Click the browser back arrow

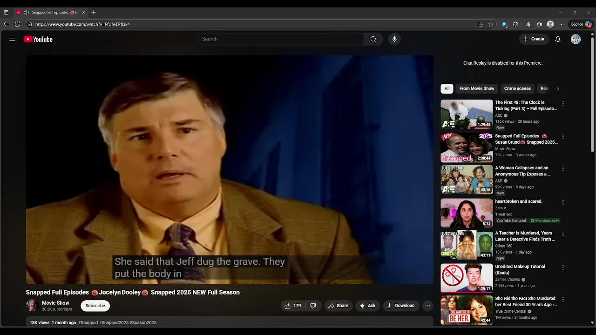(6, 24)
